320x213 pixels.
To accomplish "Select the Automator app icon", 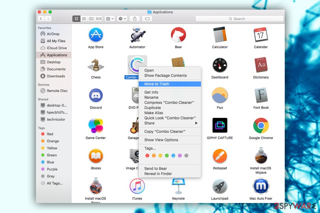I will 137,35.
